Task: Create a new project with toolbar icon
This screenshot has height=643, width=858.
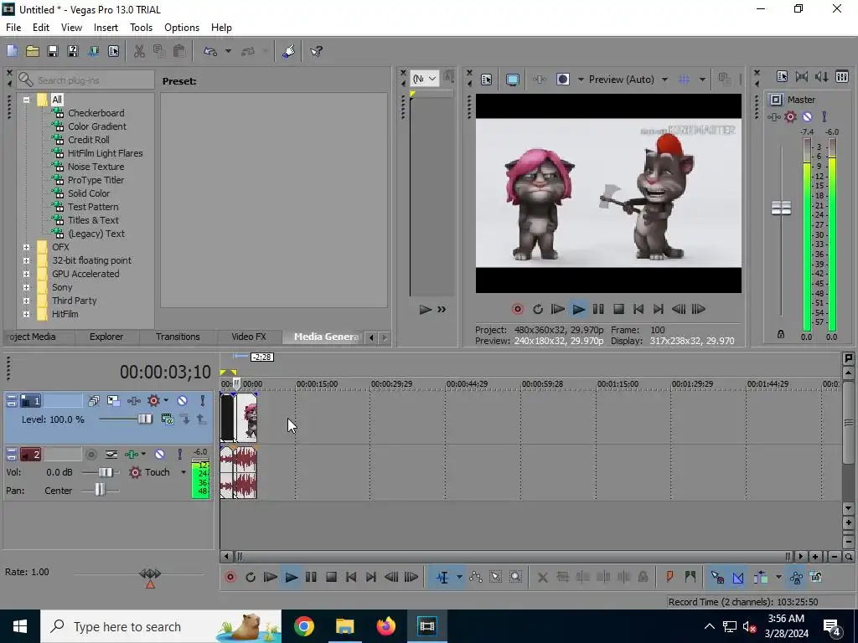Action: click(12, 51)
